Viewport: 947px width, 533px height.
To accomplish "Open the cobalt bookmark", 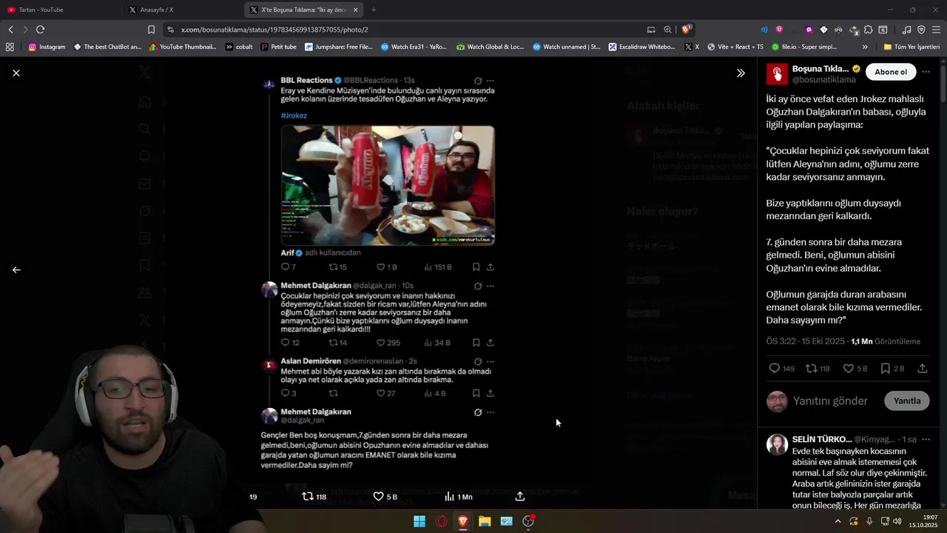I will (239, 47).
